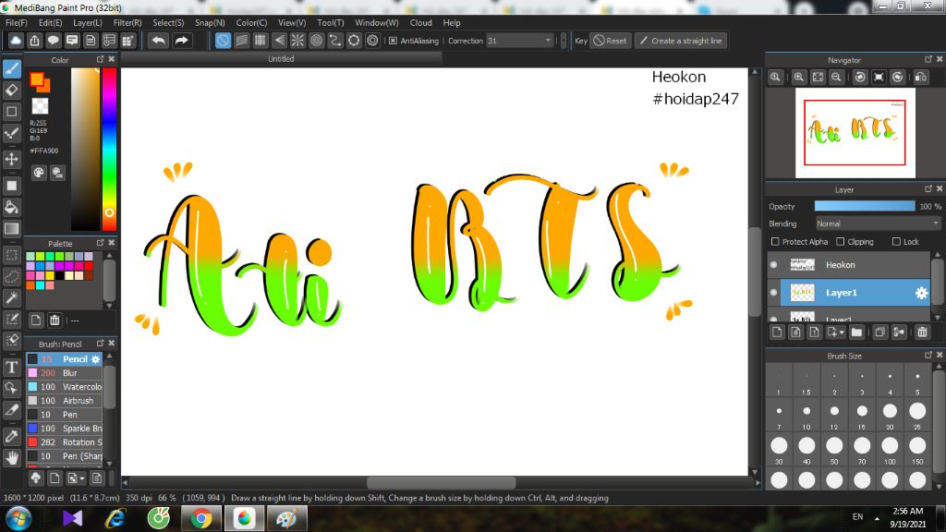Image resolution: width=946 pixels, height=532 pixels.
Task: Select the Gradient tool
Action: pyautogui.click(x=11, y=229)
